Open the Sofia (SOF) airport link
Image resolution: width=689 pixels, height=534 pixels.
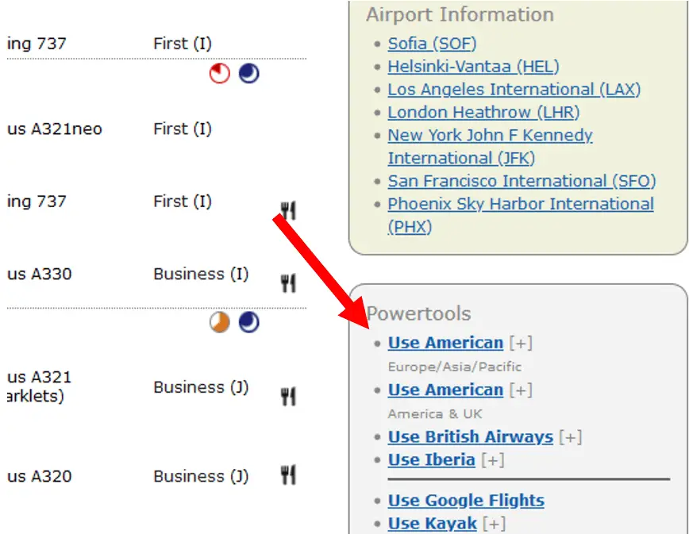tap(432, 44)
